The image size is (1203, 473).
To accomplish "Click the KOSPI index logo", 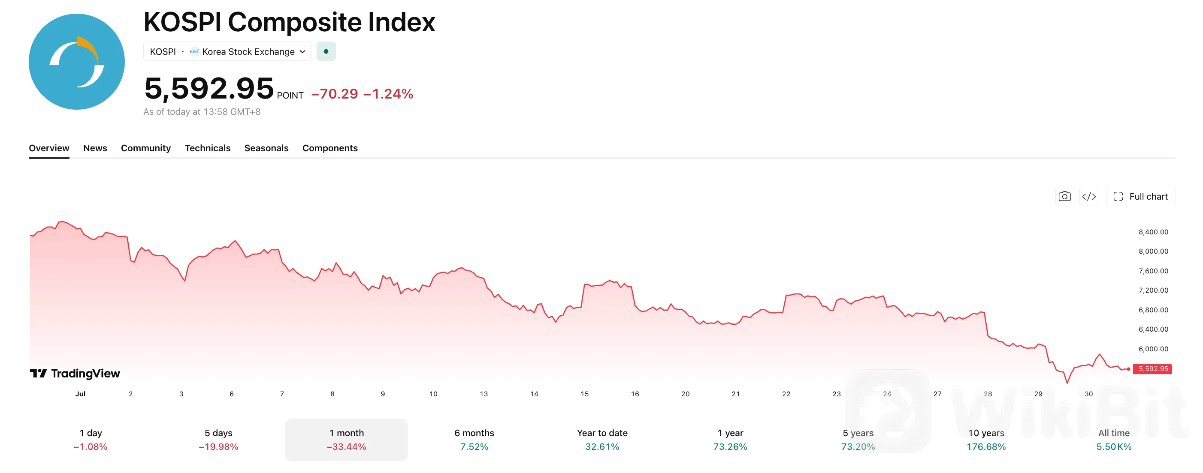I will (x=77, y=62).
